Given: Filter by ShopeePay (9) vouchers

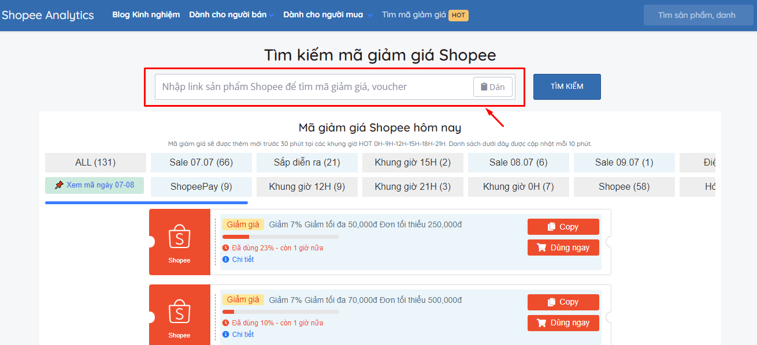Looking at the screenshot, I should click(201, 187).
